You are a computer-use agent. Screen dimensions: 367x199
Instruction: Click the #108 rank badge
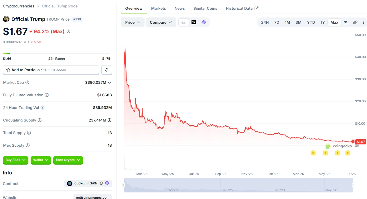77,19
